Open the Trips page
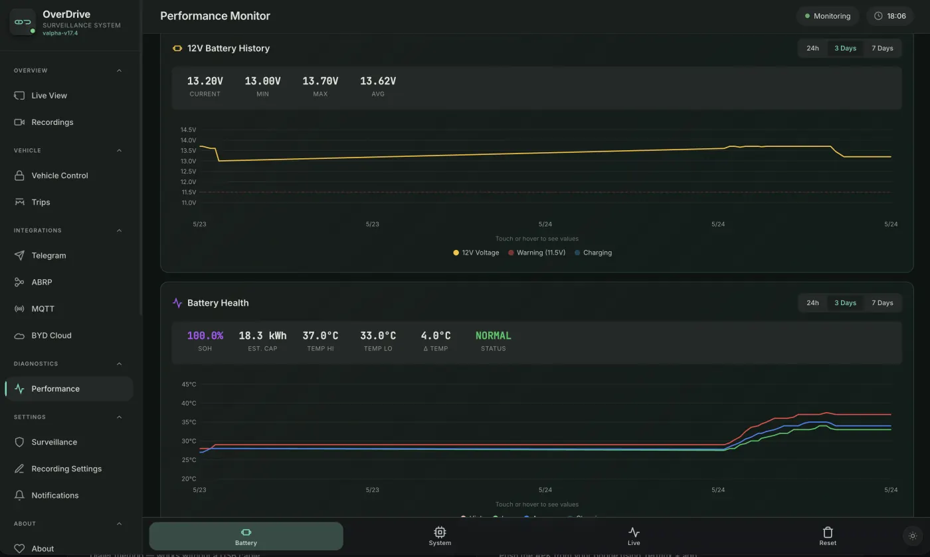Image resolution: width=930 pixels, height=557 pixels. point(69,202)
